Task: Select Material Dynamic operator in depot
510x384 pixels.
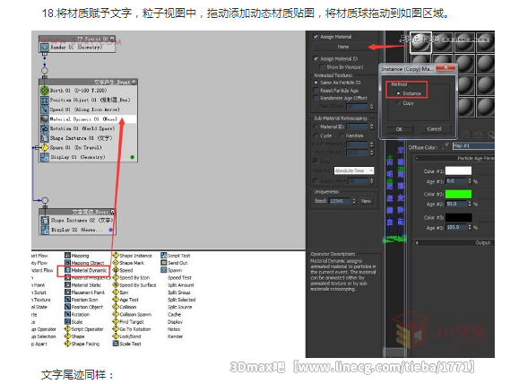Action: click(x=86, y=270)
